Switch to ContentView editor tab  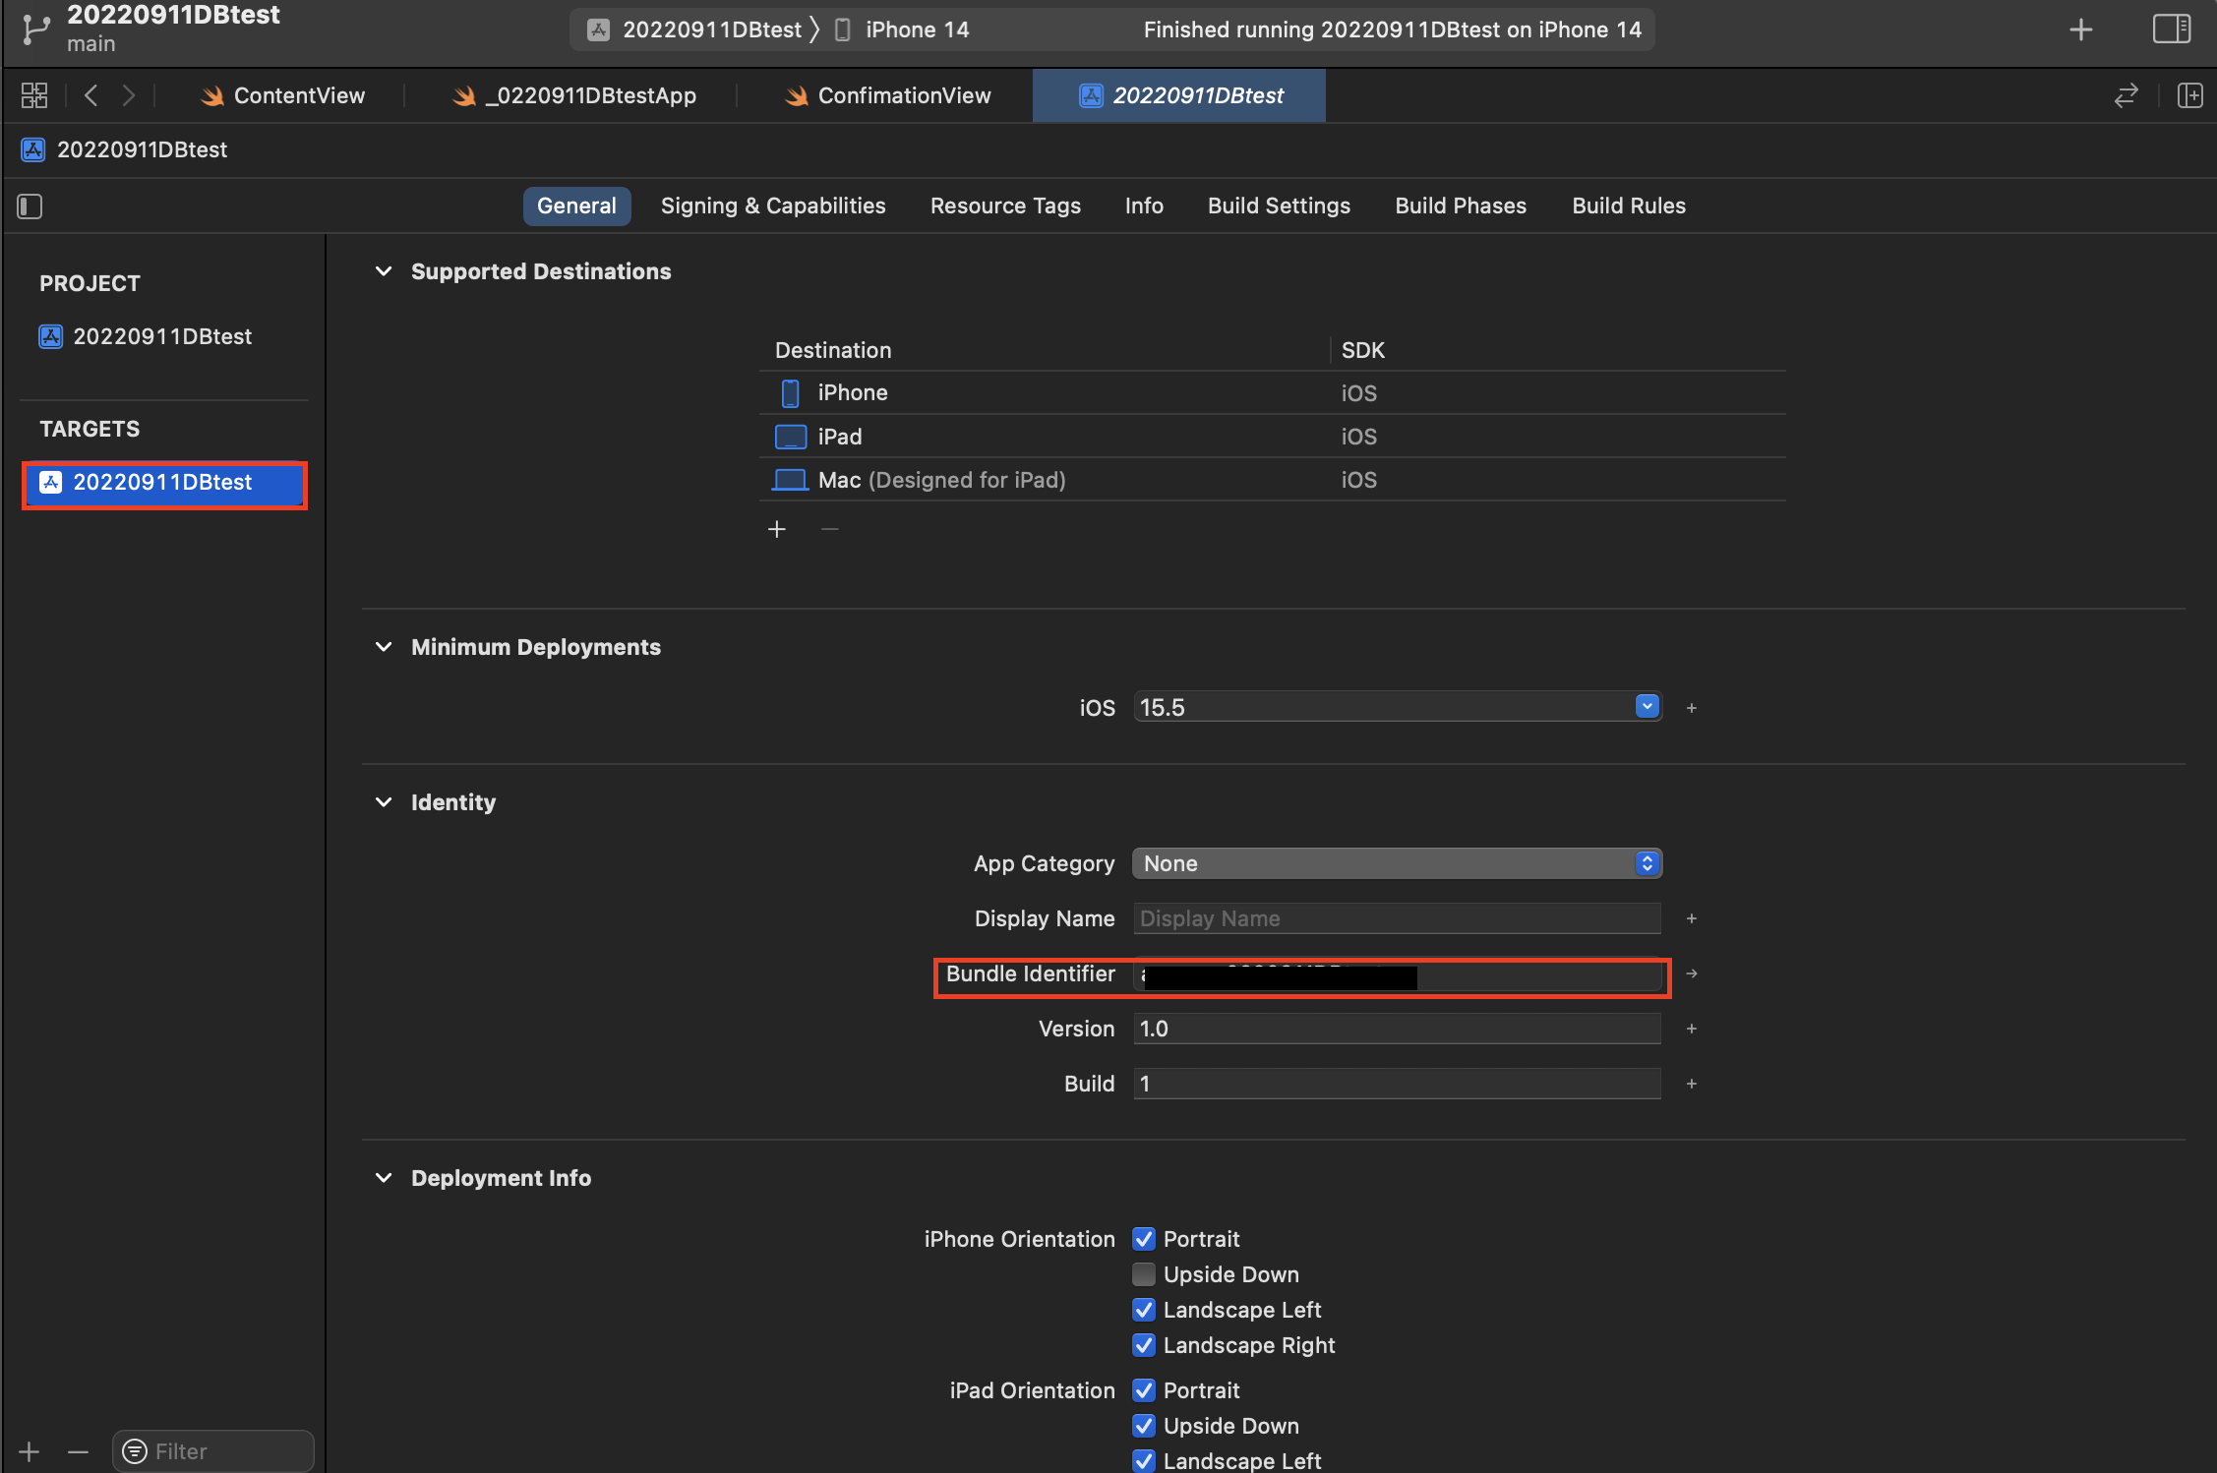pyautogui.click(x=283, y=95)
